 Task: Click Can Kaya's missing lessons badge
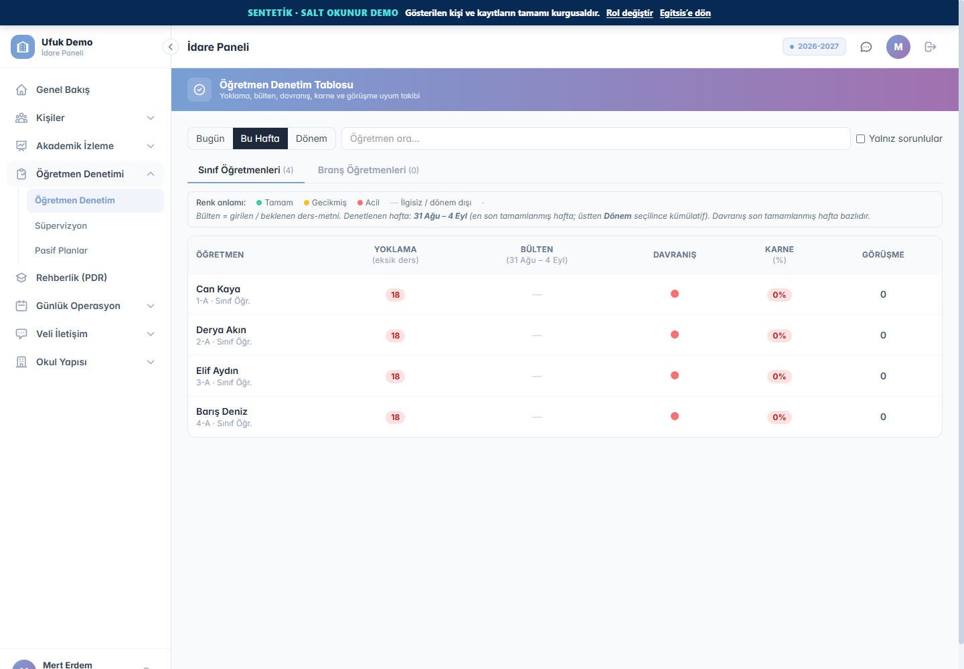396,295
